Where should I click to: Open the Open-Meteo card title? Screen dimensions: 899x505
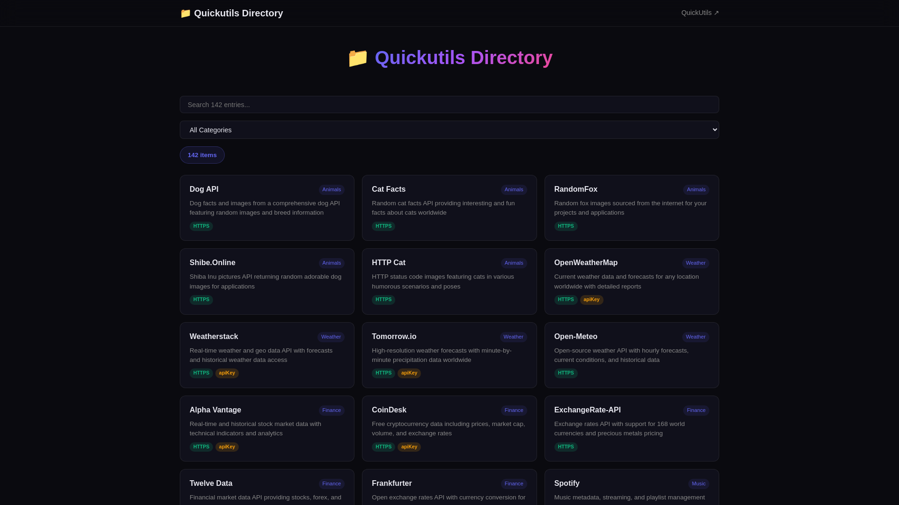pyautogui.click(x=576, y=337)
